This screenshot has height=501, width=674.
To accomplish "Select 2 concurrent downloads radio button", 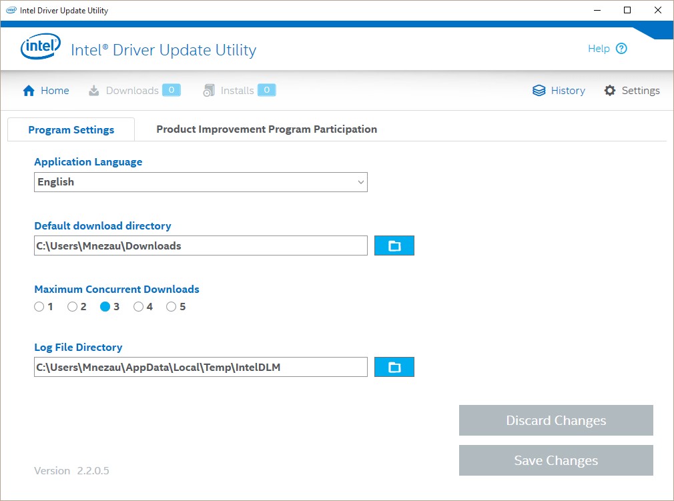I will pyautogui.click(x=73, y=307).
